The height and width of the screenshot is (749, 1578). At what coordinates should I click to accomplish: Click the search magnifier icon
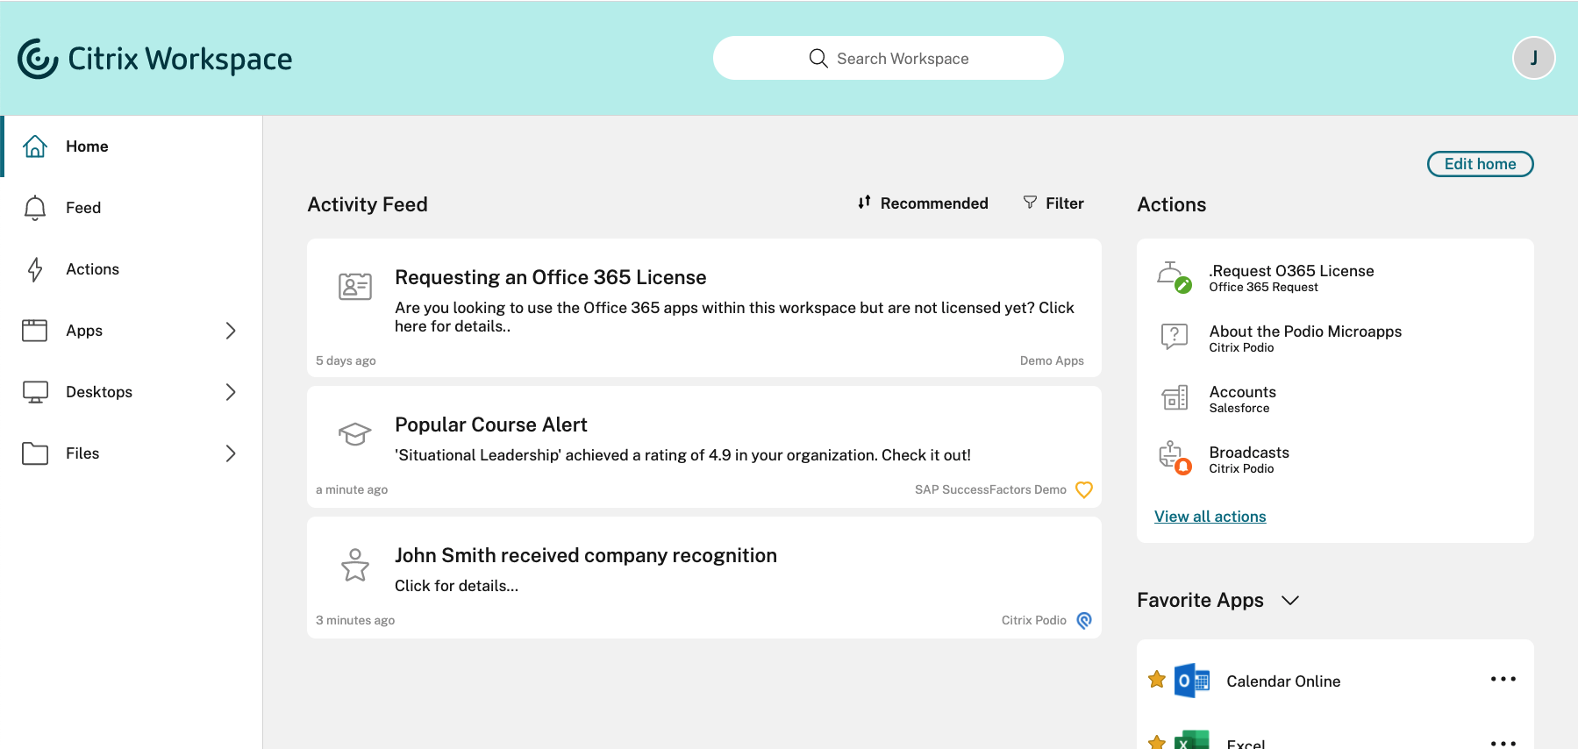(818, 58)
